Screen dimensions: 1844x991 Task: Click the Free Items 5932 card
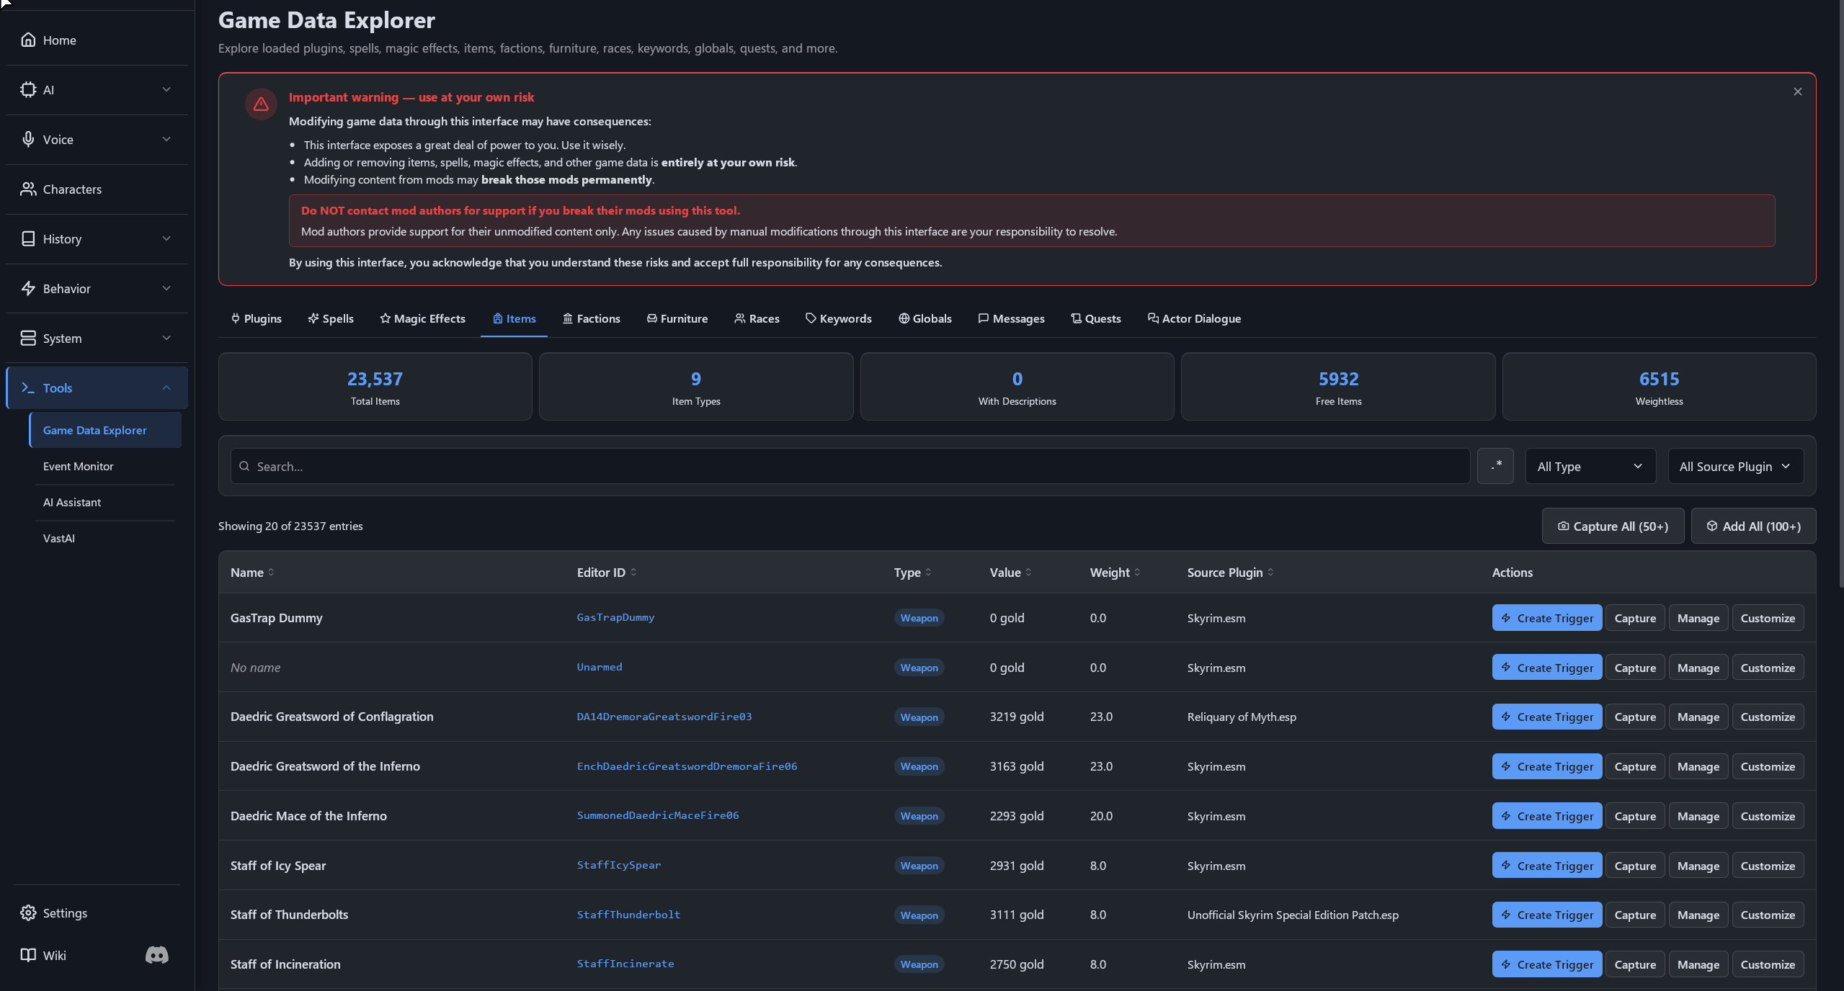tap(1338, 387)
